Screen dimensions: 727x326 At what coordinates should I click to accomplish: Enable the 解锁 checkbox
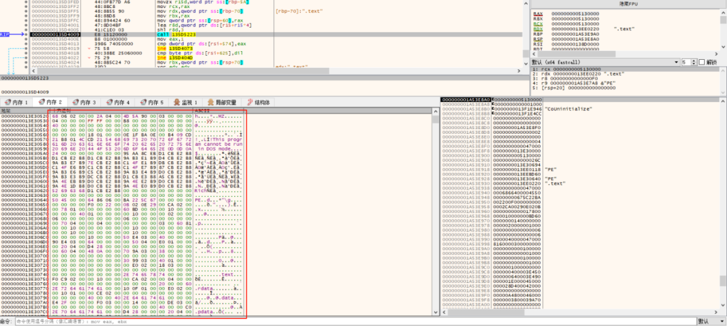(701, 62)
